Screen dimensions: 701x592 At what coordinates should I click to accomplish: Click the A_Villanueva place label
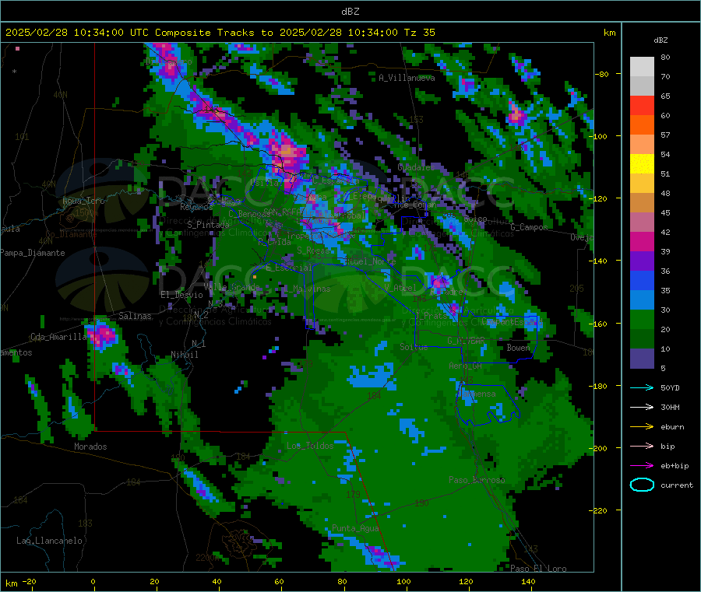407,78
